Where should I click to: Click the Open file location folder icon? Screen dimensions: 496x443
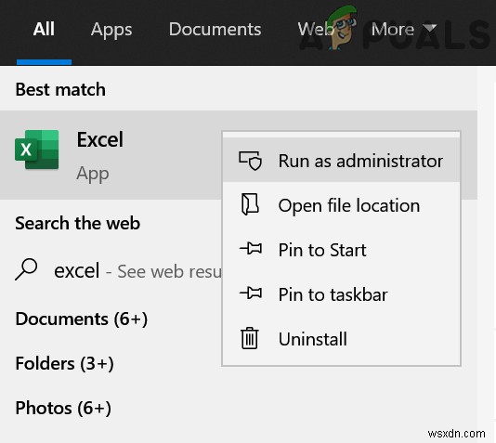pyautogui.click(x=250, y=204)
